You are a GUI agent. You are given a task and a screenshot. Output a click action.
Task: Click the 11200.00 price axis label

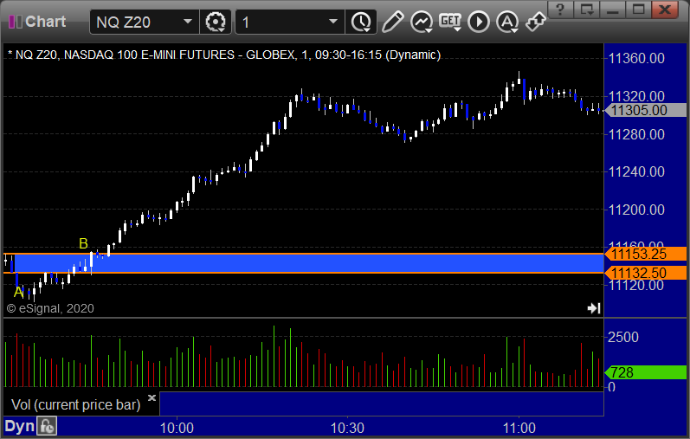pyautogui.click(x=636, y=210)
